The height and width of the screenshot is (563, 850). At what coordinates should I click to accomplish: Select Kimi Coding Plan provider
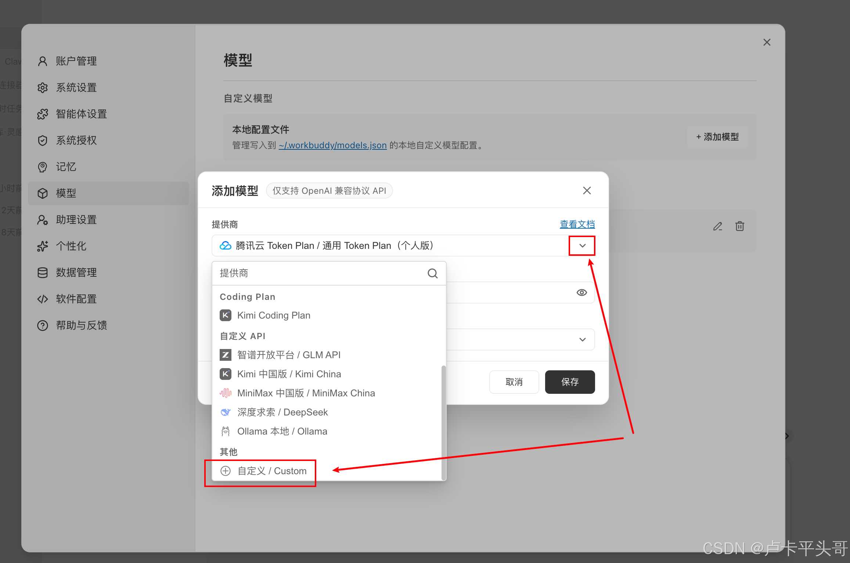(327, 315)
